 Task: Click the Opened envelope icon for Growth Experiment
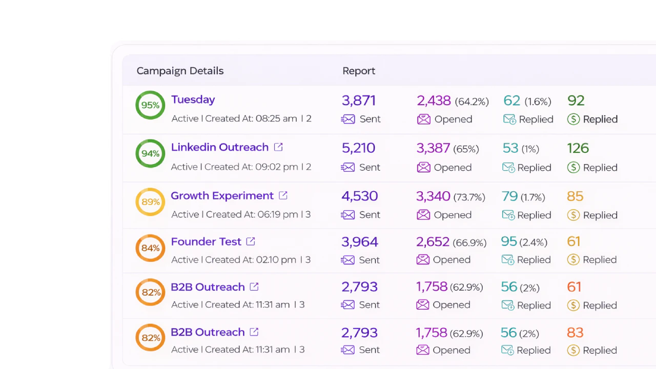[423, 215]
